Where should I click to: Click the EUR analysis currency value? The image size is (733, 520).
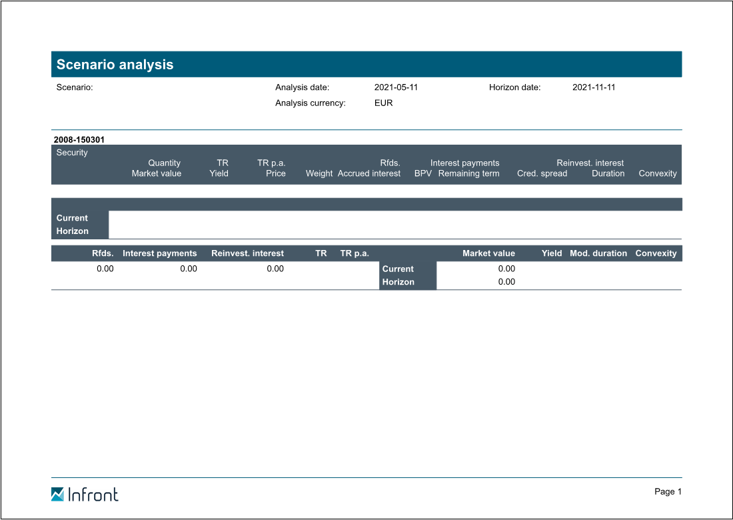(x=383, y=103)
